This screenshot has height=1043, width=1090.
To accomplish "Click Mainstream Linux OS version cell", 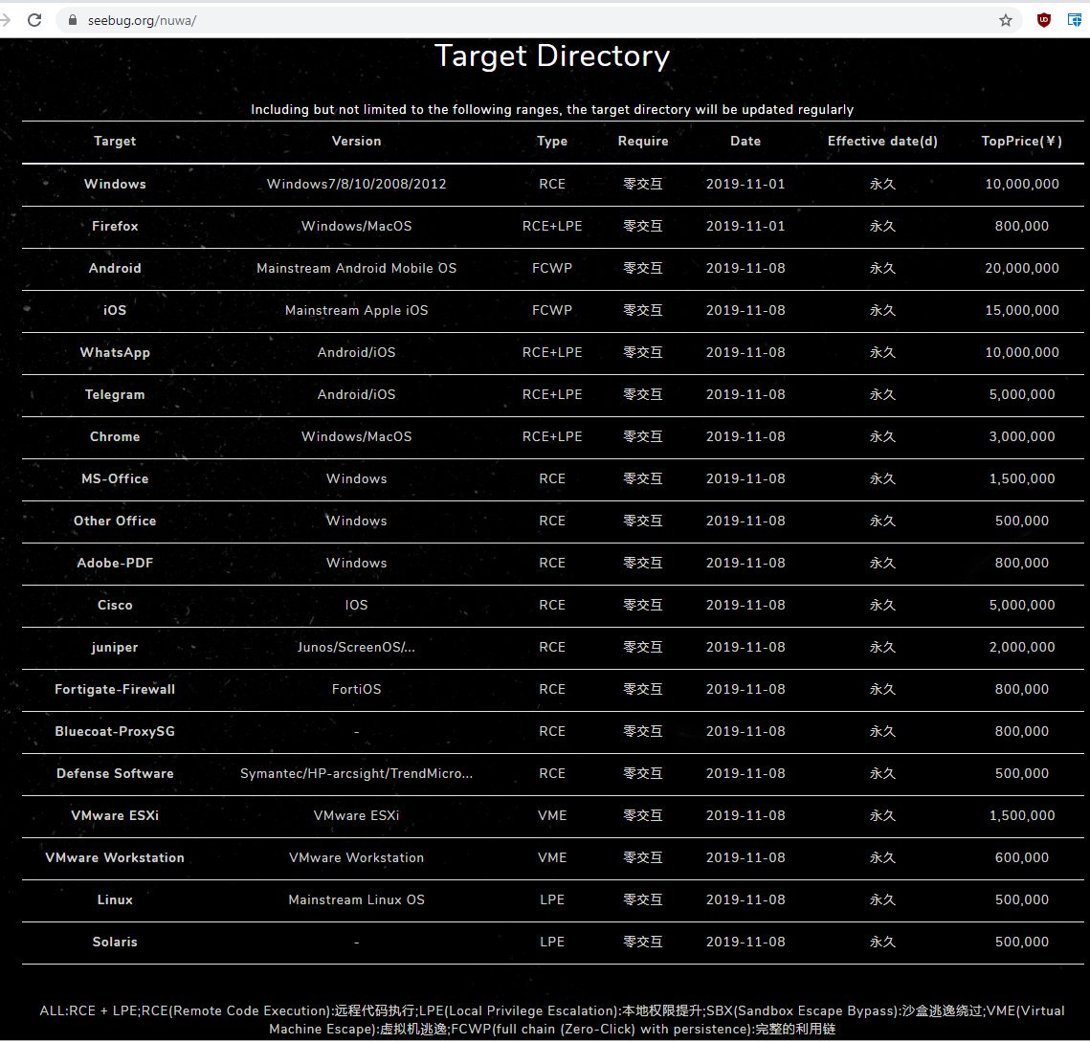I will (x=357, y=899).
